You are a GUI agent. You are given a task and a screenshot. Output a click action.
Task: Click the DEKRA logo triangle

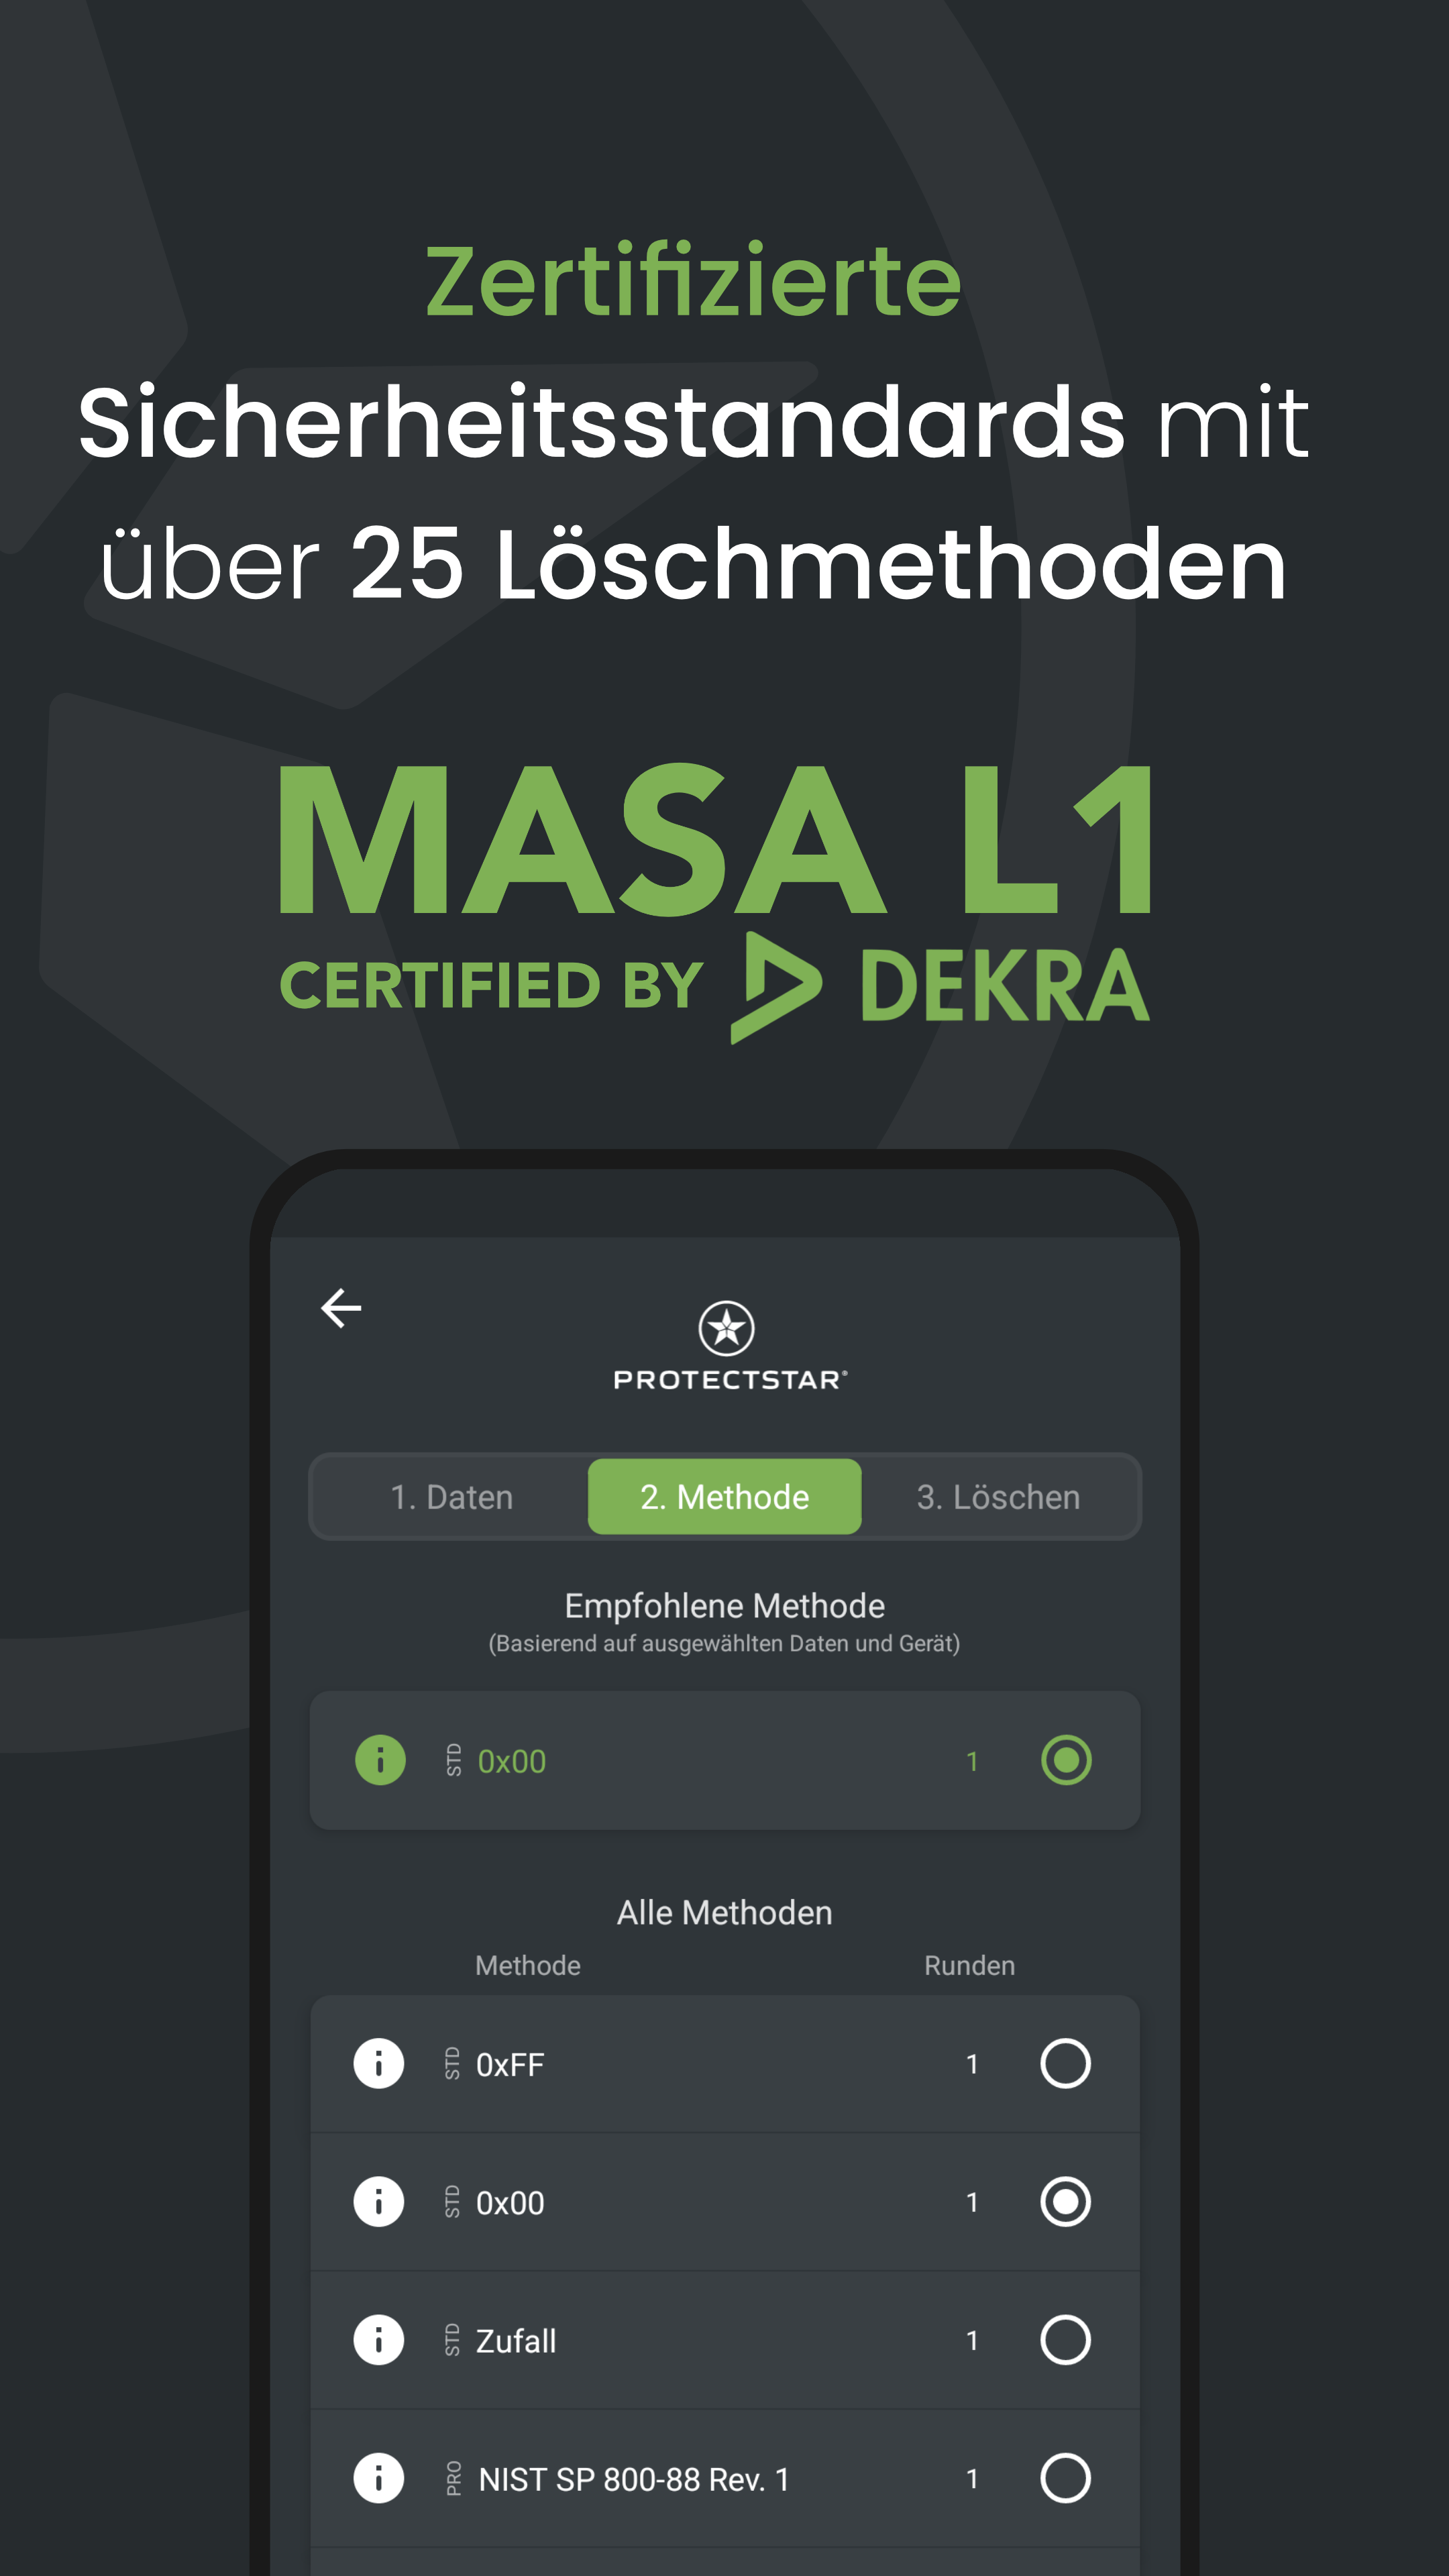(776, 988)
